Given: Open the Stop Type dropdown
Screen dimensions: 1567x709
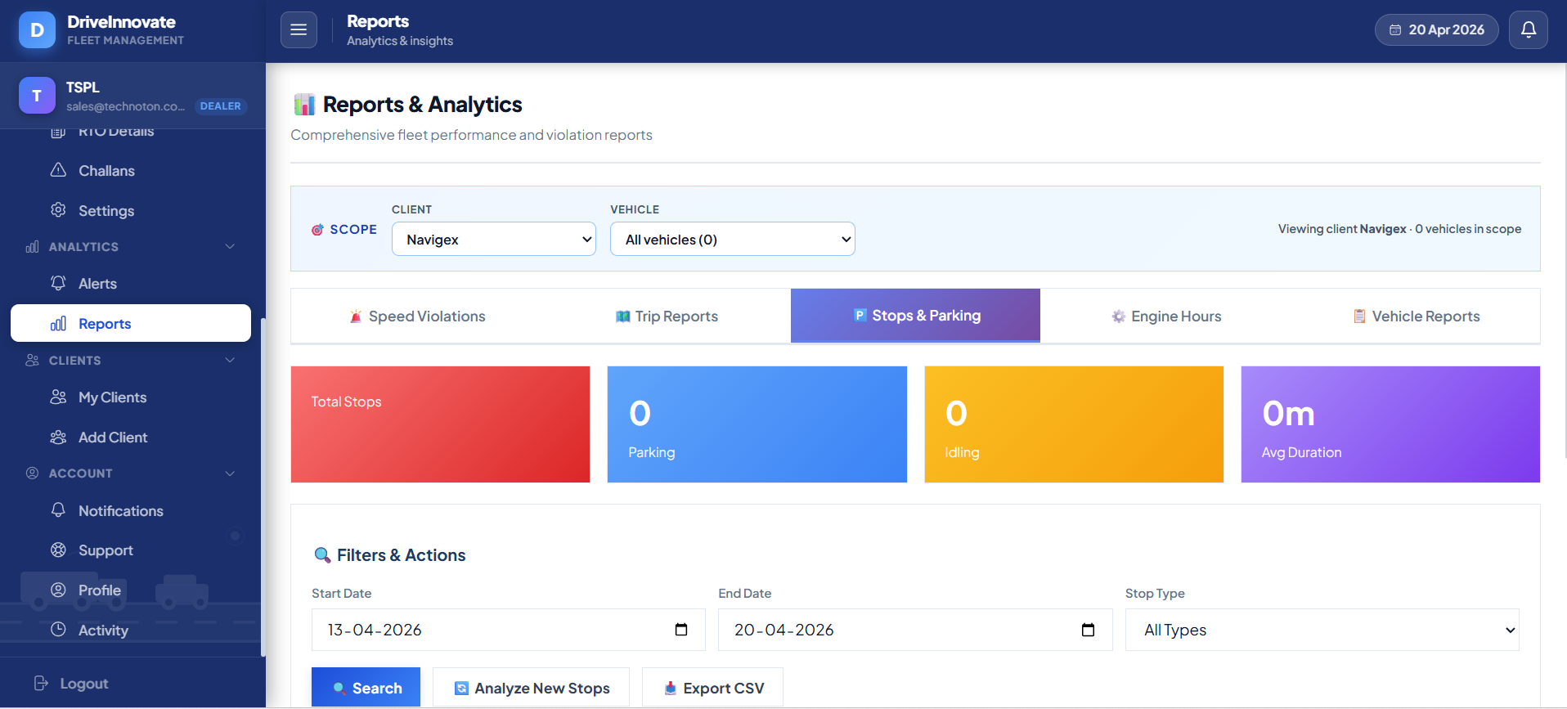Looking at the screenshot, I should pyautogui.click(x=1322, y=630).
